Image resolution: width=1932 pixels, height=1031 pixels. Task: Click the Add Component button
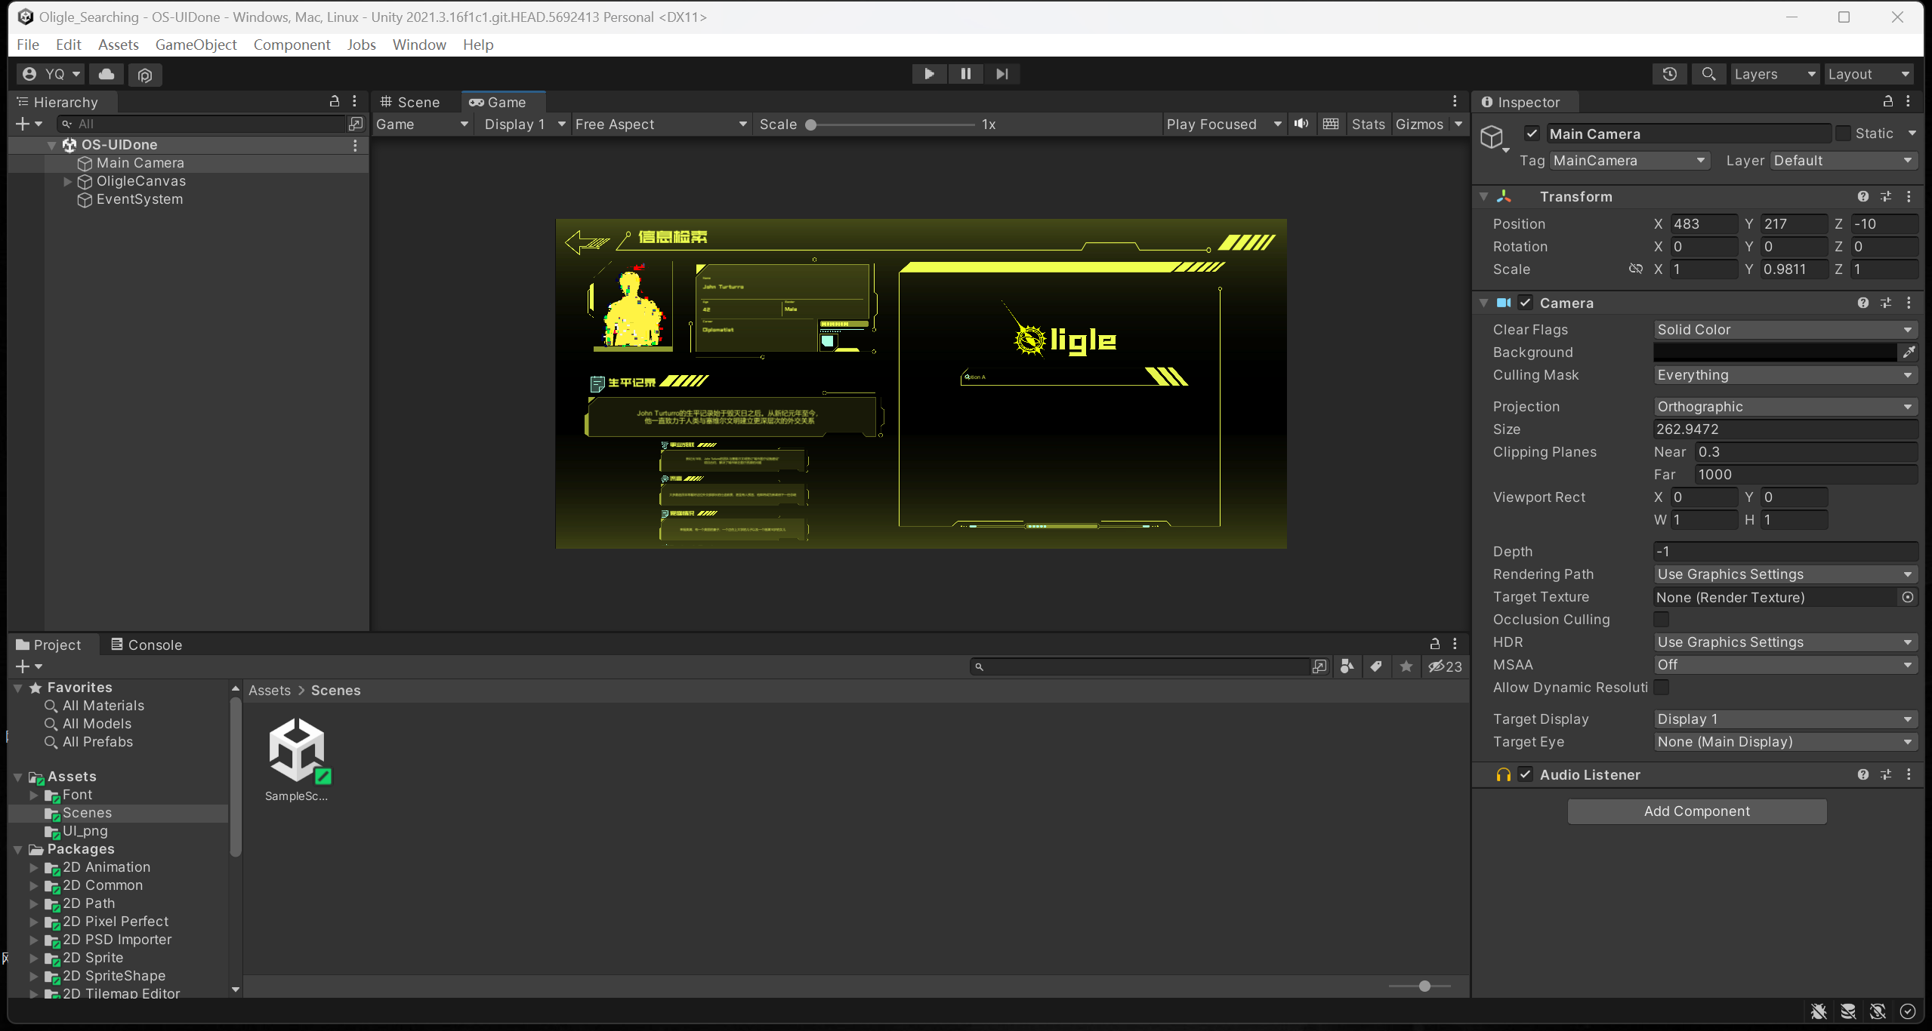pos(1696,811)
